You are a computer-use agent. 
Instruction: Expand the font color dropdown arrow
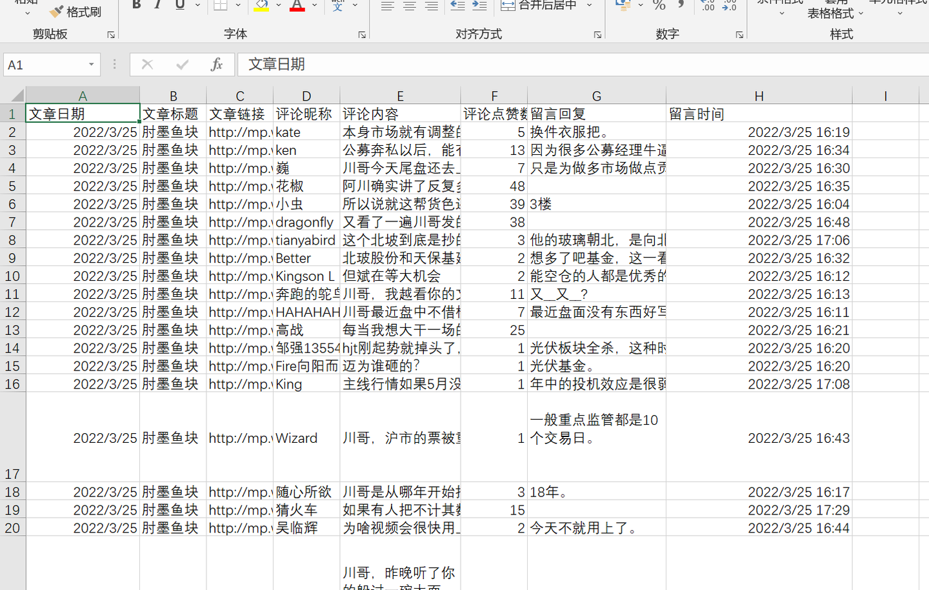click(x=314, y=5)
